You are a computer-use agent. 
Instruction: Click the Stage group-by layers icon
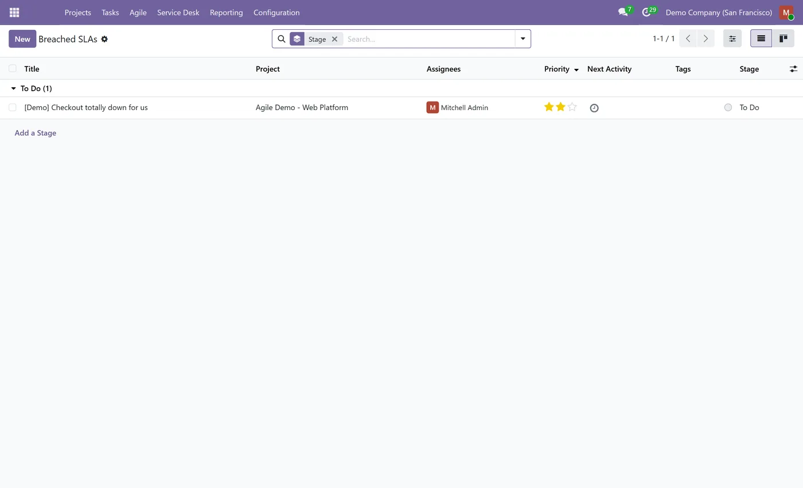pos(297,39)
